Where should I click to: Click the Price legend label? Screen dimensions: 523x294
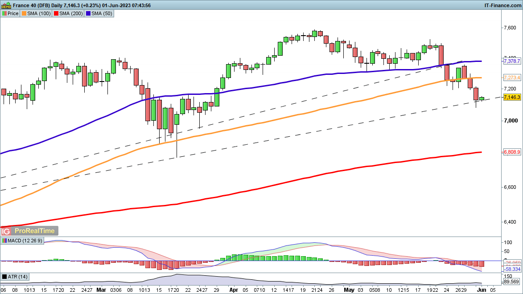pos(13,13)
